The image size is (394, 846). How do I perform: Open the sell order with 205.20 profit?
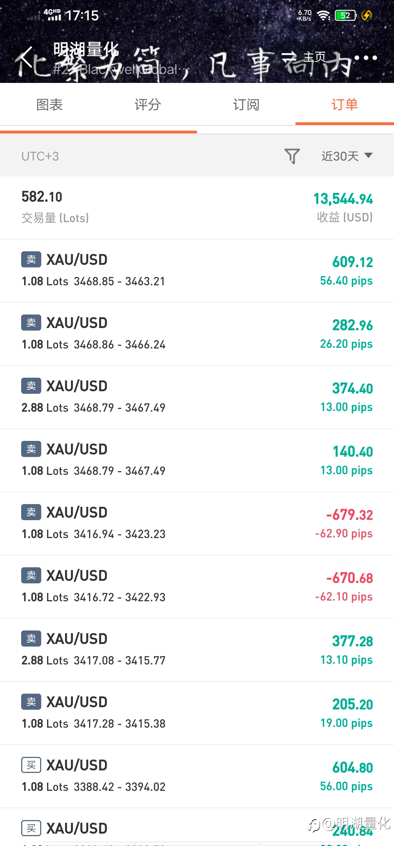pos(197,713)
